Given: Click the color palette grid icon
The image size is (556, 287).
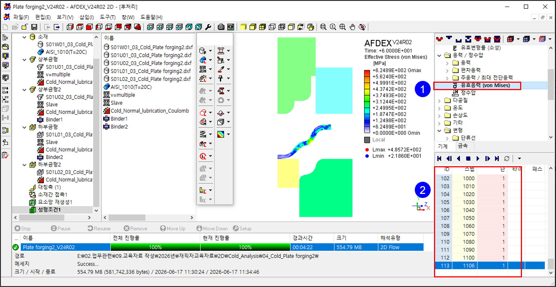Looking at the screenshot, I should (231, 27).
